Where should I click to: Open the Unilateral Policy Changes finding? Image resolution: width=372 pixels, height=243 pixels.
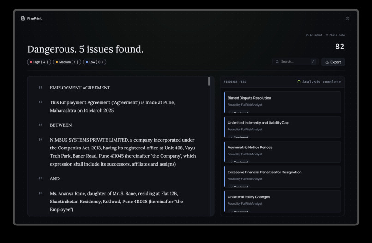282,202
